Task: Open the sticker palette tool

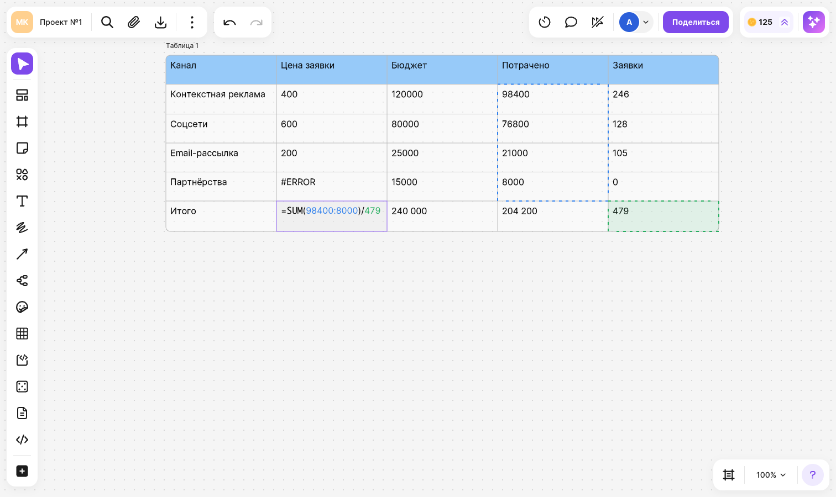Action: (x=22, y=307)
